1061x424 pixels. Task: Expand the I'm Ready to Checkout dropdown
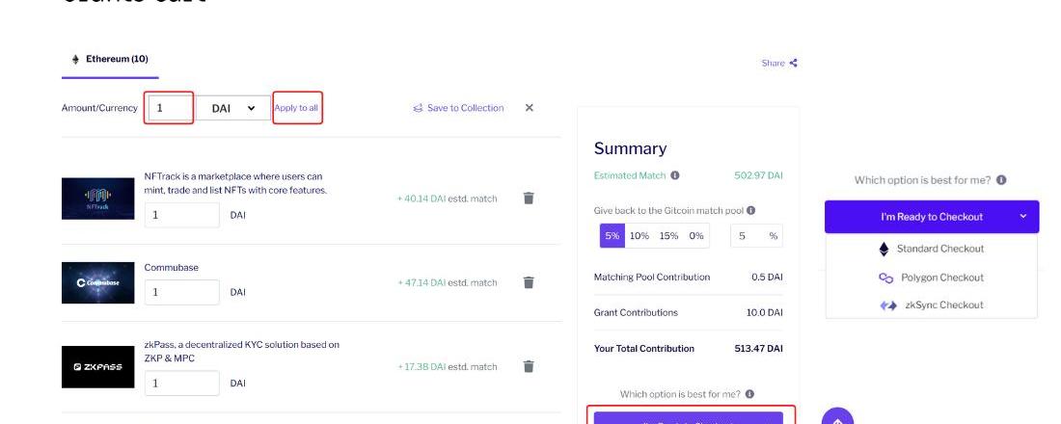[1022, 217]
